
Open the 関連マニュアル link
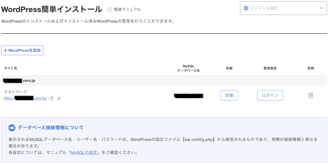coord(127,9)
